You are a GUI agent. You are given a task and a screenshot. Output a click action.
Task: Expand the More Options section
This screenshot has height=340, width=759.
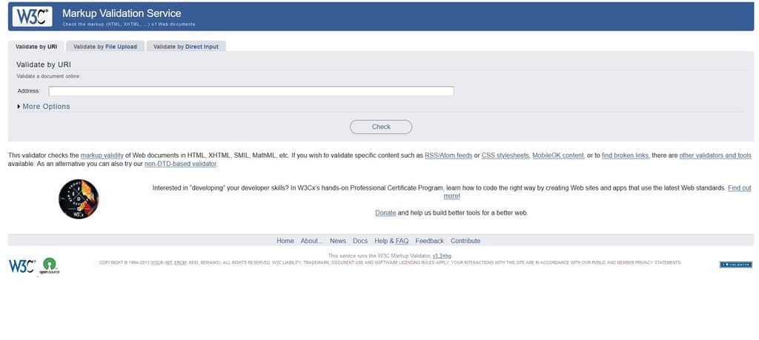pyautogui.click(x=44, y=107)
